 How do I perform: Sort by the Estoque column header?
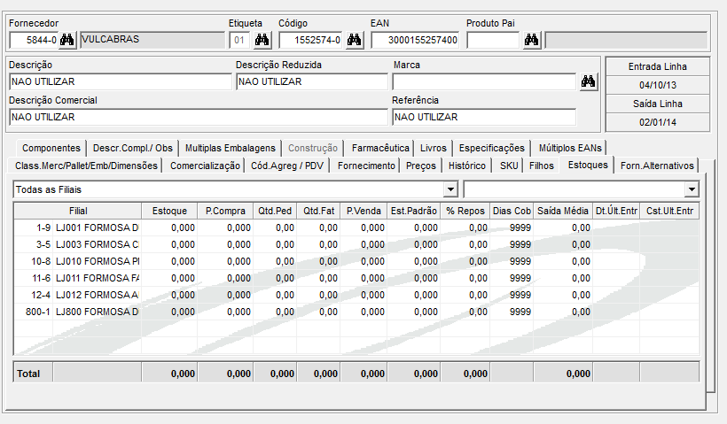(x=169, y=211)
